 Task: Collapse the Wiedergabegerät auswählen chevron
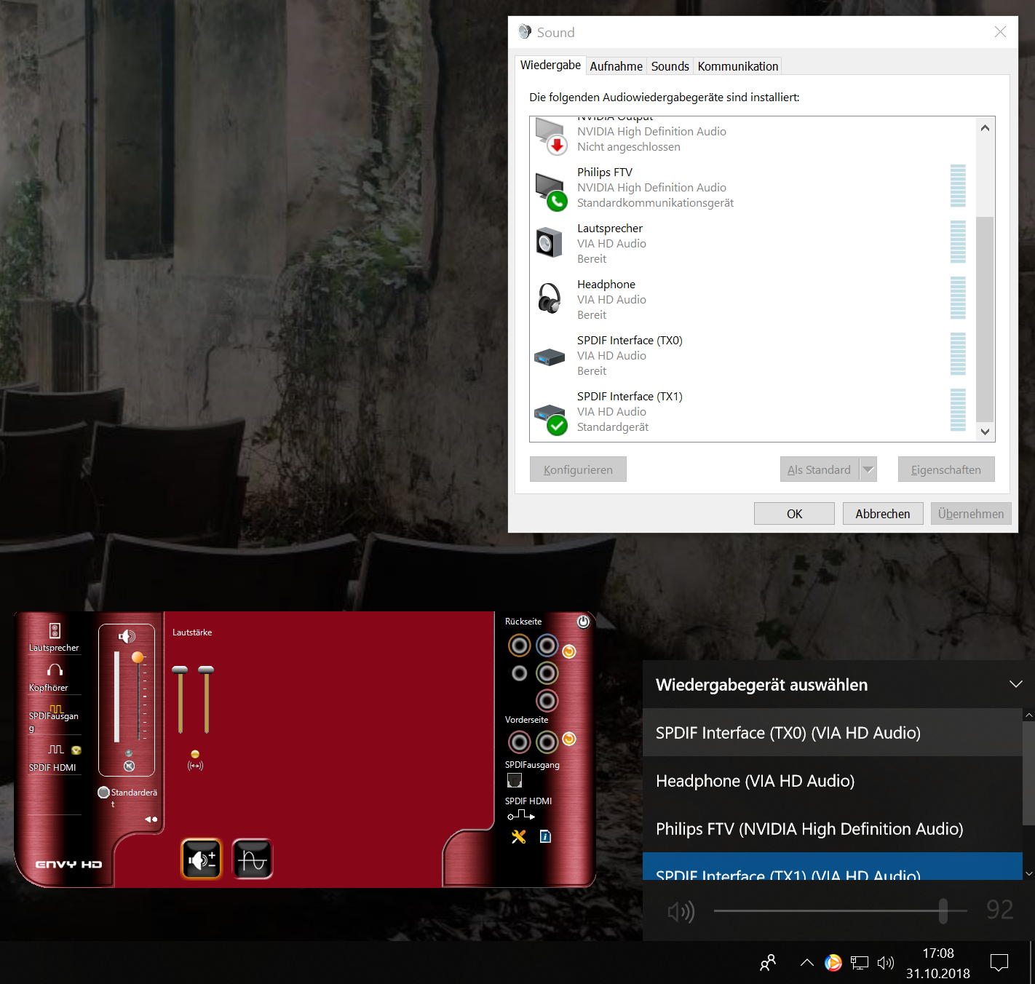pos(1016,684)
